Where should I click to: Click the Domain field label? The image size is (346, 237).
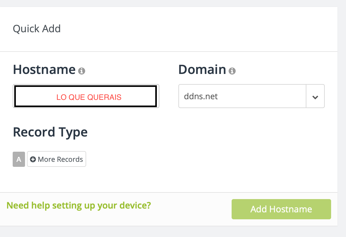coord(202,70)
